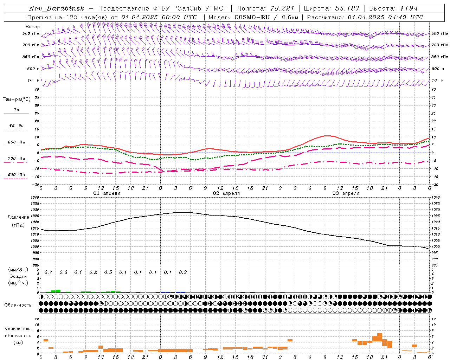Click the "2м" temperature legend entry
Image resolution: width=450 pixels, height=360 pixels.
17,110
